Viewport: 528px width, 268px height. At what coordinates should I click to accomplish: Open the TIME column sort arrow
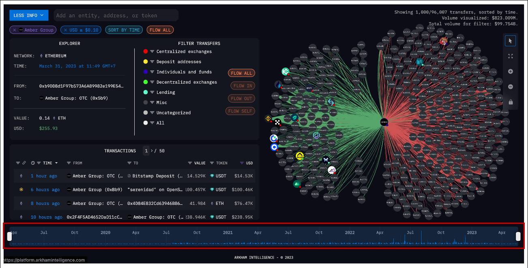coord(56,163)
